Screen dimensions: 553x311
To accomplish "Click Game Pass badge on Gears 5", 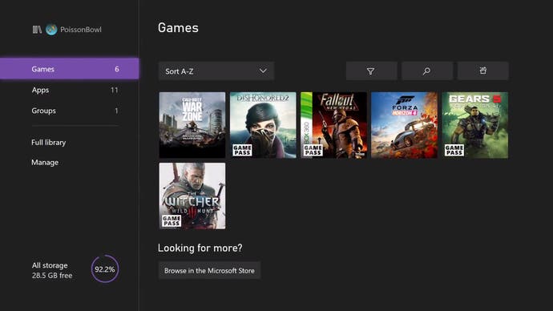I will pyautogui.click(x=454, y=150).
